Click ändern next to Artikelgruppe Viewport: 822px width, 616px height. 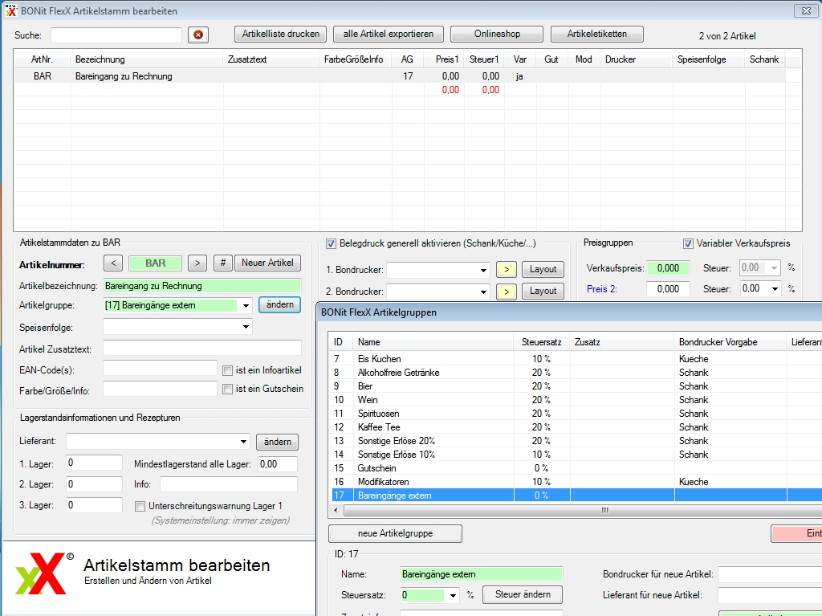(279, 305)
